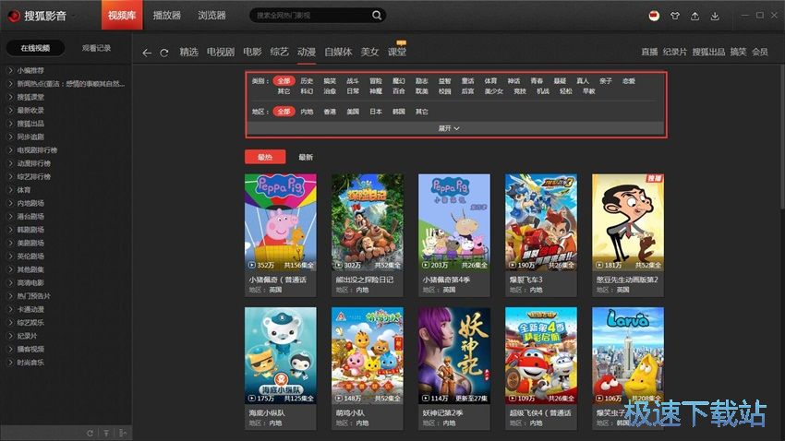Click the scroll-to-top icon at sidebar bottom
The width and height of the screenshot is (785, 441).
[x=106, y=433]
